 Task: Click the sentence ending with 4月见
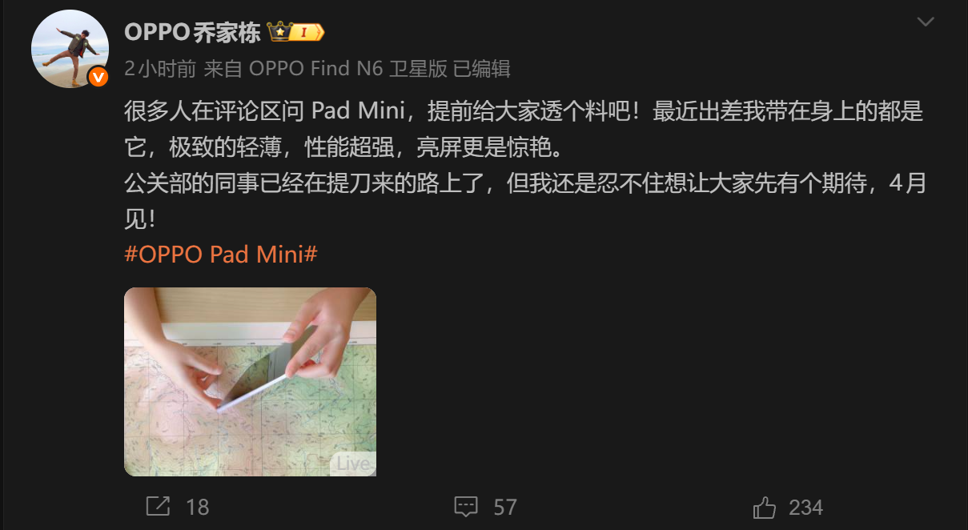click(x=524, y=200)
